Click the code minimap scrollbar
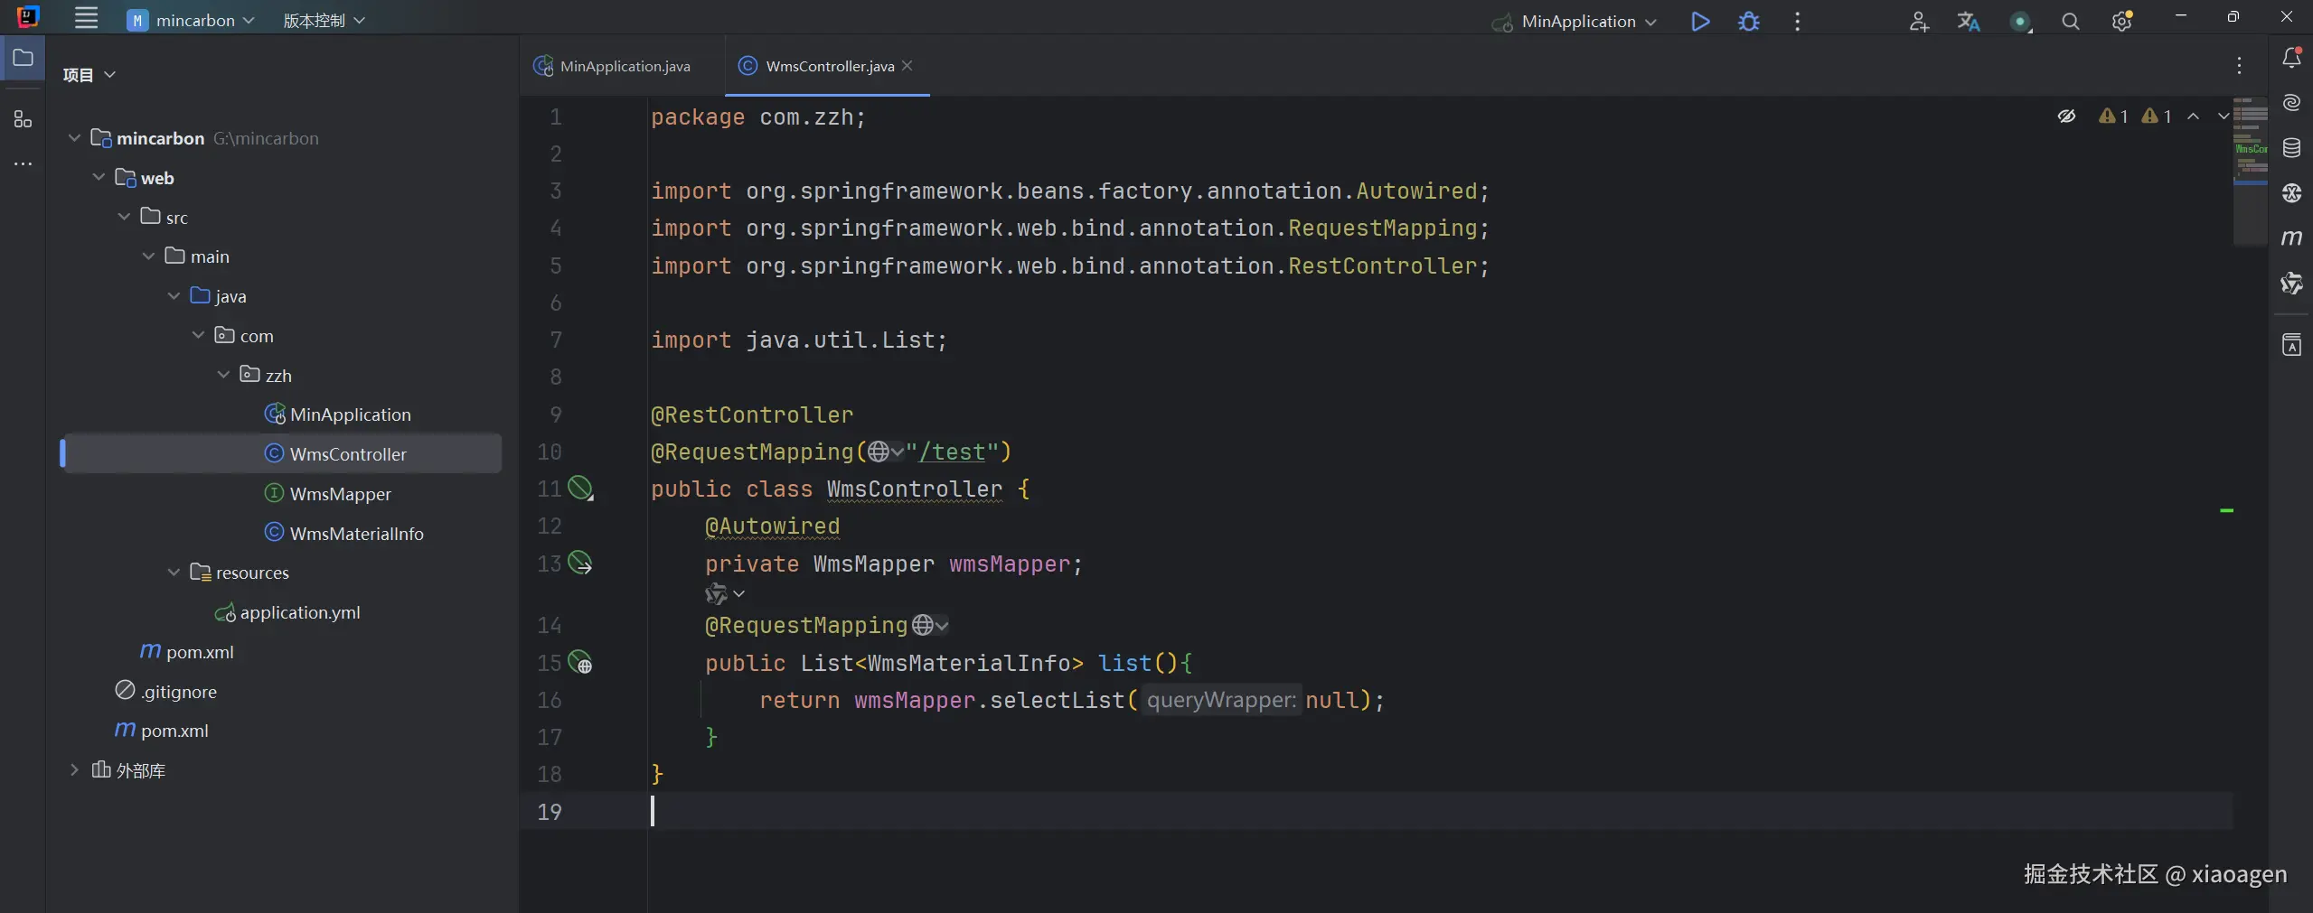Screen dimensions: 2313x913 [x=2251, y=170]
